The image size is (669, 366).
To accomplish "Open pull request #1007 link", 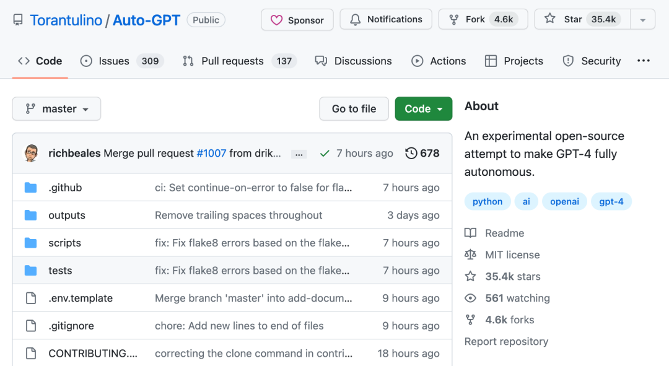I will (x=211, y=153).
